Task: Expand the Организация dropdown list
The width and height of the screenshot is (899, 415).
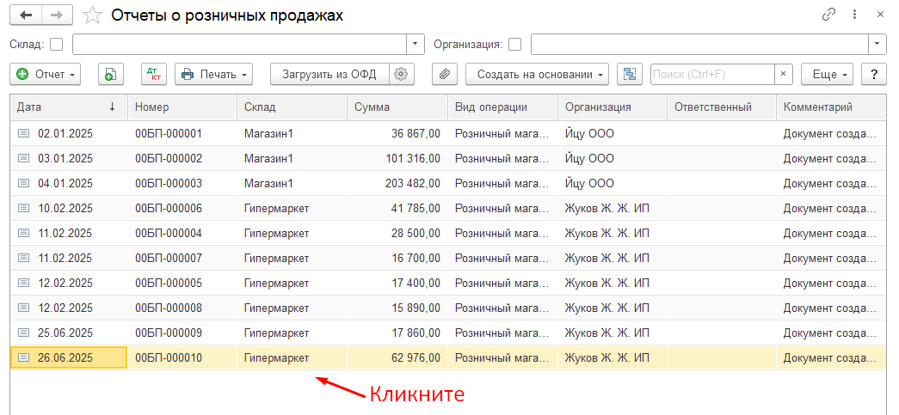Action: tap(877, 44)
